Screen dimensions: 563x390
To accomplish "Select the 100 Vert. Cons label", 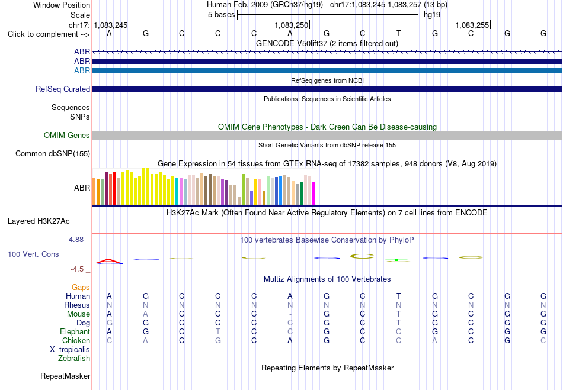I will [x=33, y=254].
